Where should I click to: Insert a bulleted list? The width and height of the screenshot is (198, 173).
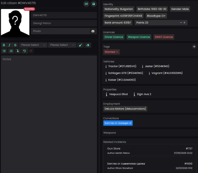[4, 51]
